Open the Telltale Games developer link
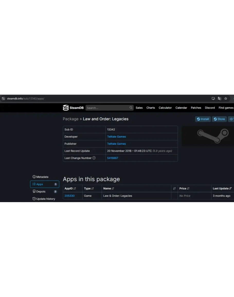 116,137
